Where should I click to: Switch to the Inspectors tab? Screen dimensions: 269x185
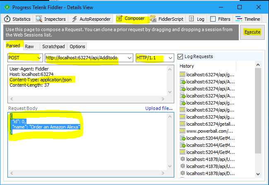coord(50,19)
